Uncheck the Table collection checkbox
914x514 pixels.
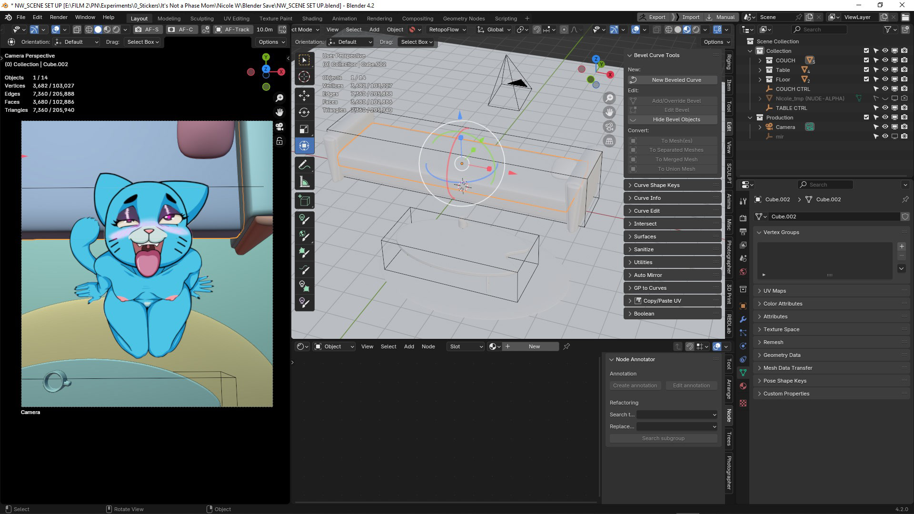click(866, 70)
